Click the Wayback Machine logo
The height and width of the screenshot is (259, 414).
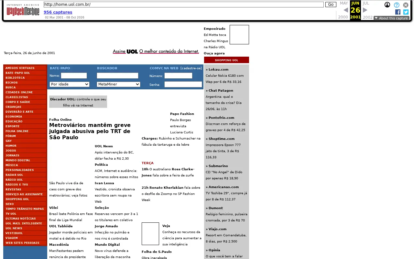coord(23,10)
